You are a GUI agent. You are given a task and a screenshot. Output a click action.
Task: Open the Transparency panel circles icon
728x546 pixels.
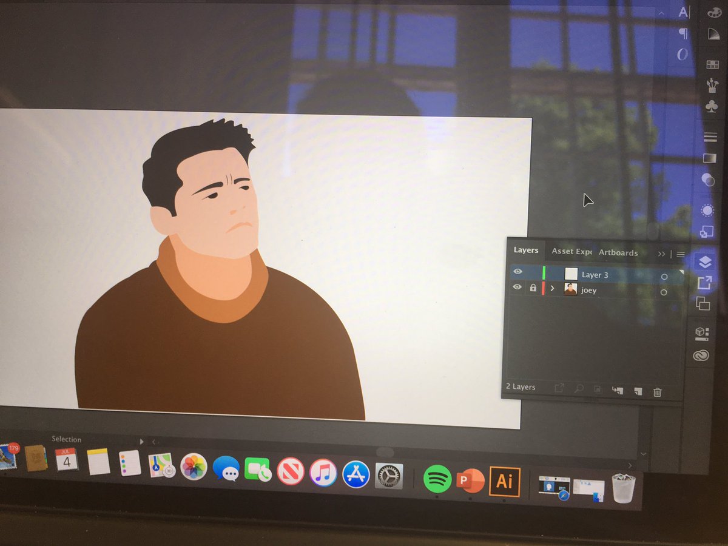point(708,179)
